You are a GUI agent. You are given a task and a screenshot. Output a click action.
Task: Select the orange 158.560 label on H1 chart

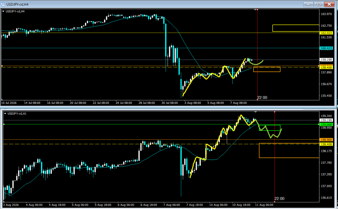point(326,140)
